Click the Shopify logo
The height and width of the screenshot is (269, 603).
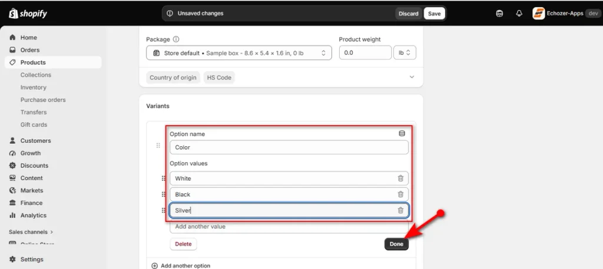coord(28,14)
